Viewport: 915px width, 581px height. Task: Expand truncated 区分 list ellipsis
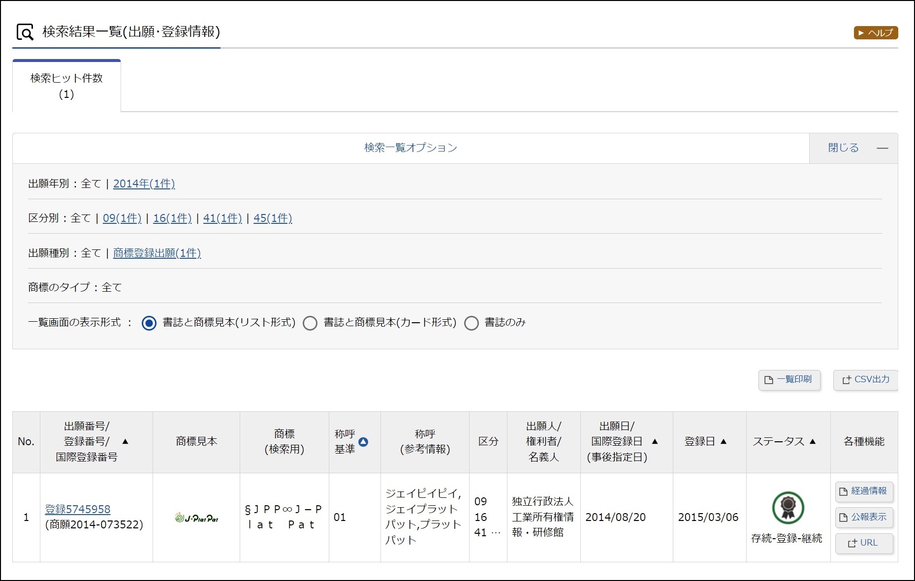(x=496, y=533)
